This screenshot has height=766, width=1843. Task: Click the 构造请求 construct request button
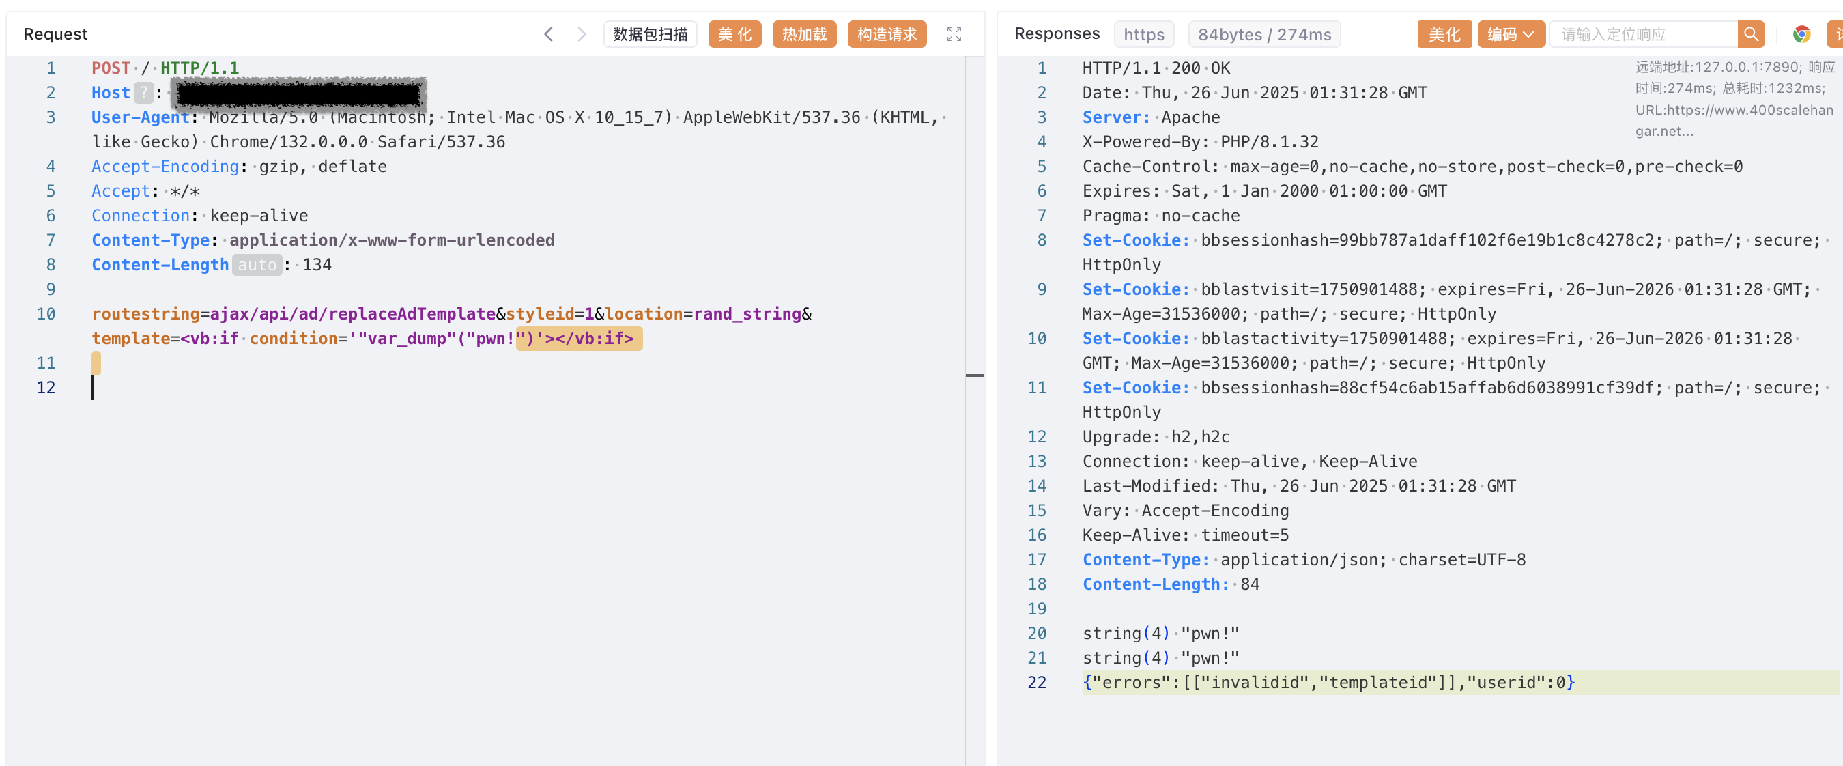tap(887, 34)
